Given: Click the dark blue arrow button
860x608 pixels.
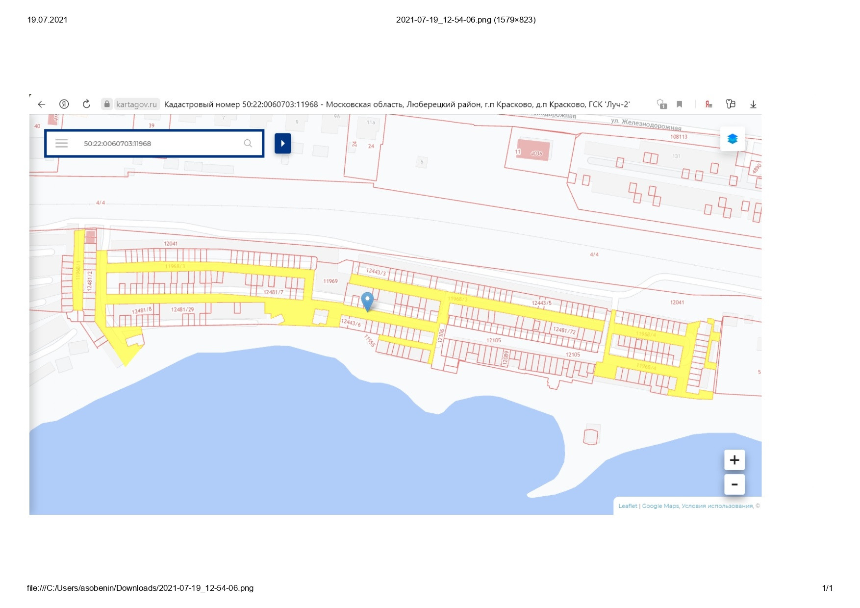Looking at the screenshot, I should coord(283,143).
